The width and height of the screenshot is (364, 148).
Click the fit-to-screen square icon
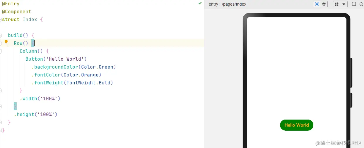click(354, 4)
